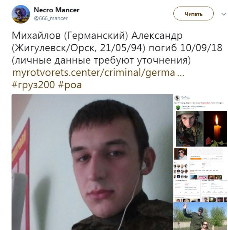Open the waving man outdoor photo
This screenshot has width=228, height=230.
click(x=200, y=216)
